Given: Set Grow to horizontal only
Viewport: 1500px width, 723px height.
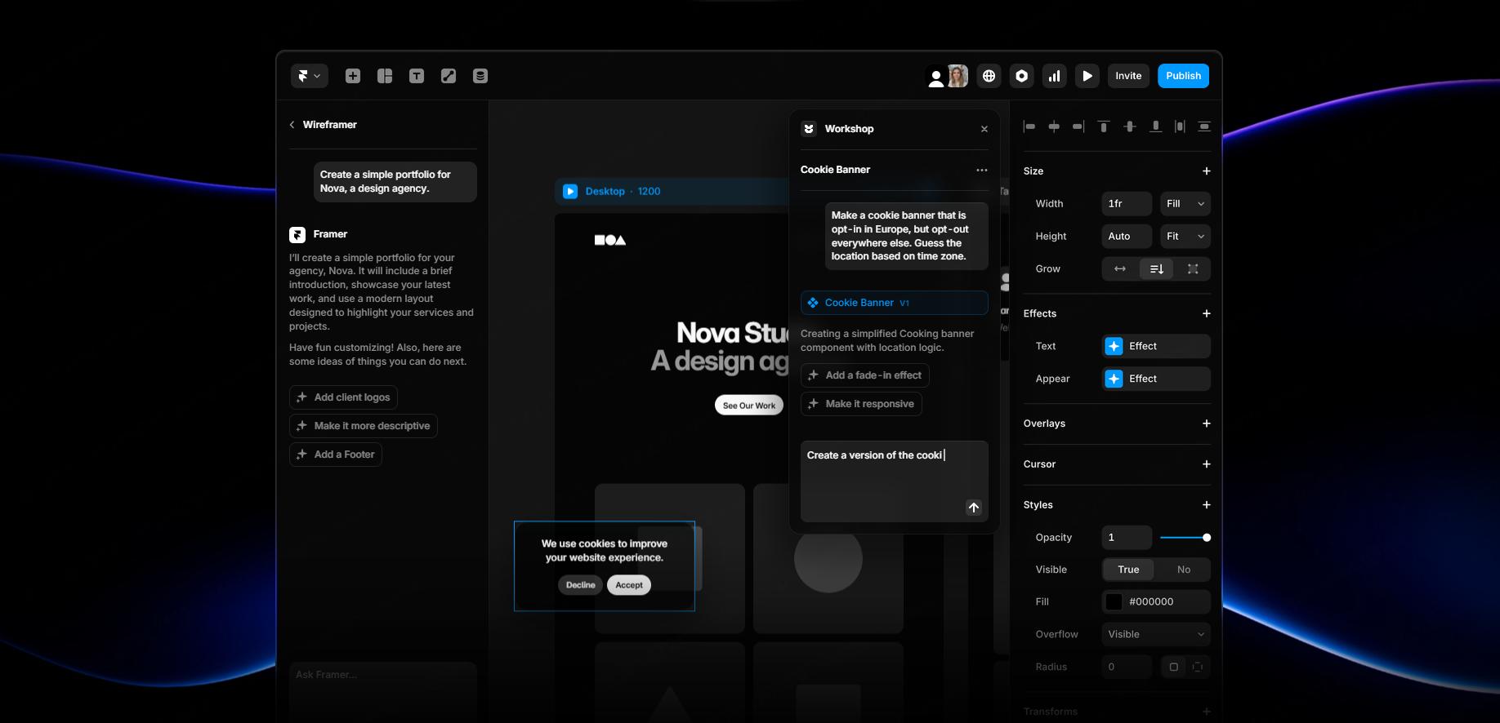Looking at the screenshot, I should (x=1120, y=268).
